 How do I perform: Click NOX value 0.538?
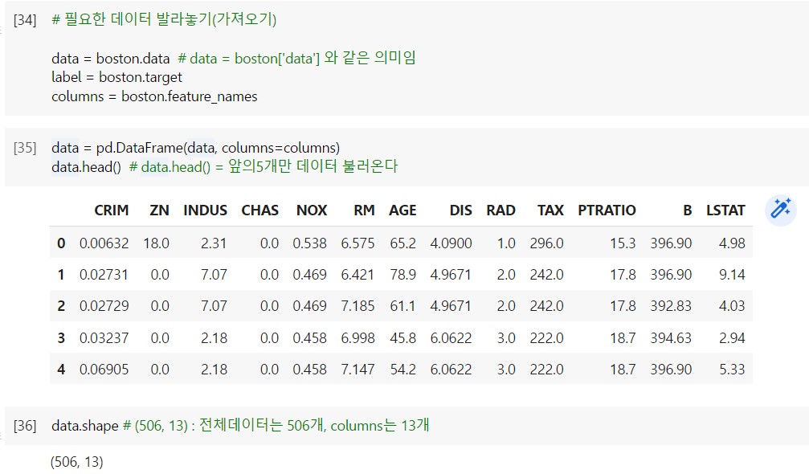pos(309,243)
